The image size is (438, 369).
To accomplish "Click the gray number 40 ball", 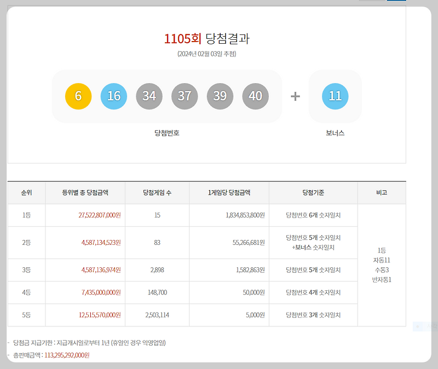I will (256, 96).
